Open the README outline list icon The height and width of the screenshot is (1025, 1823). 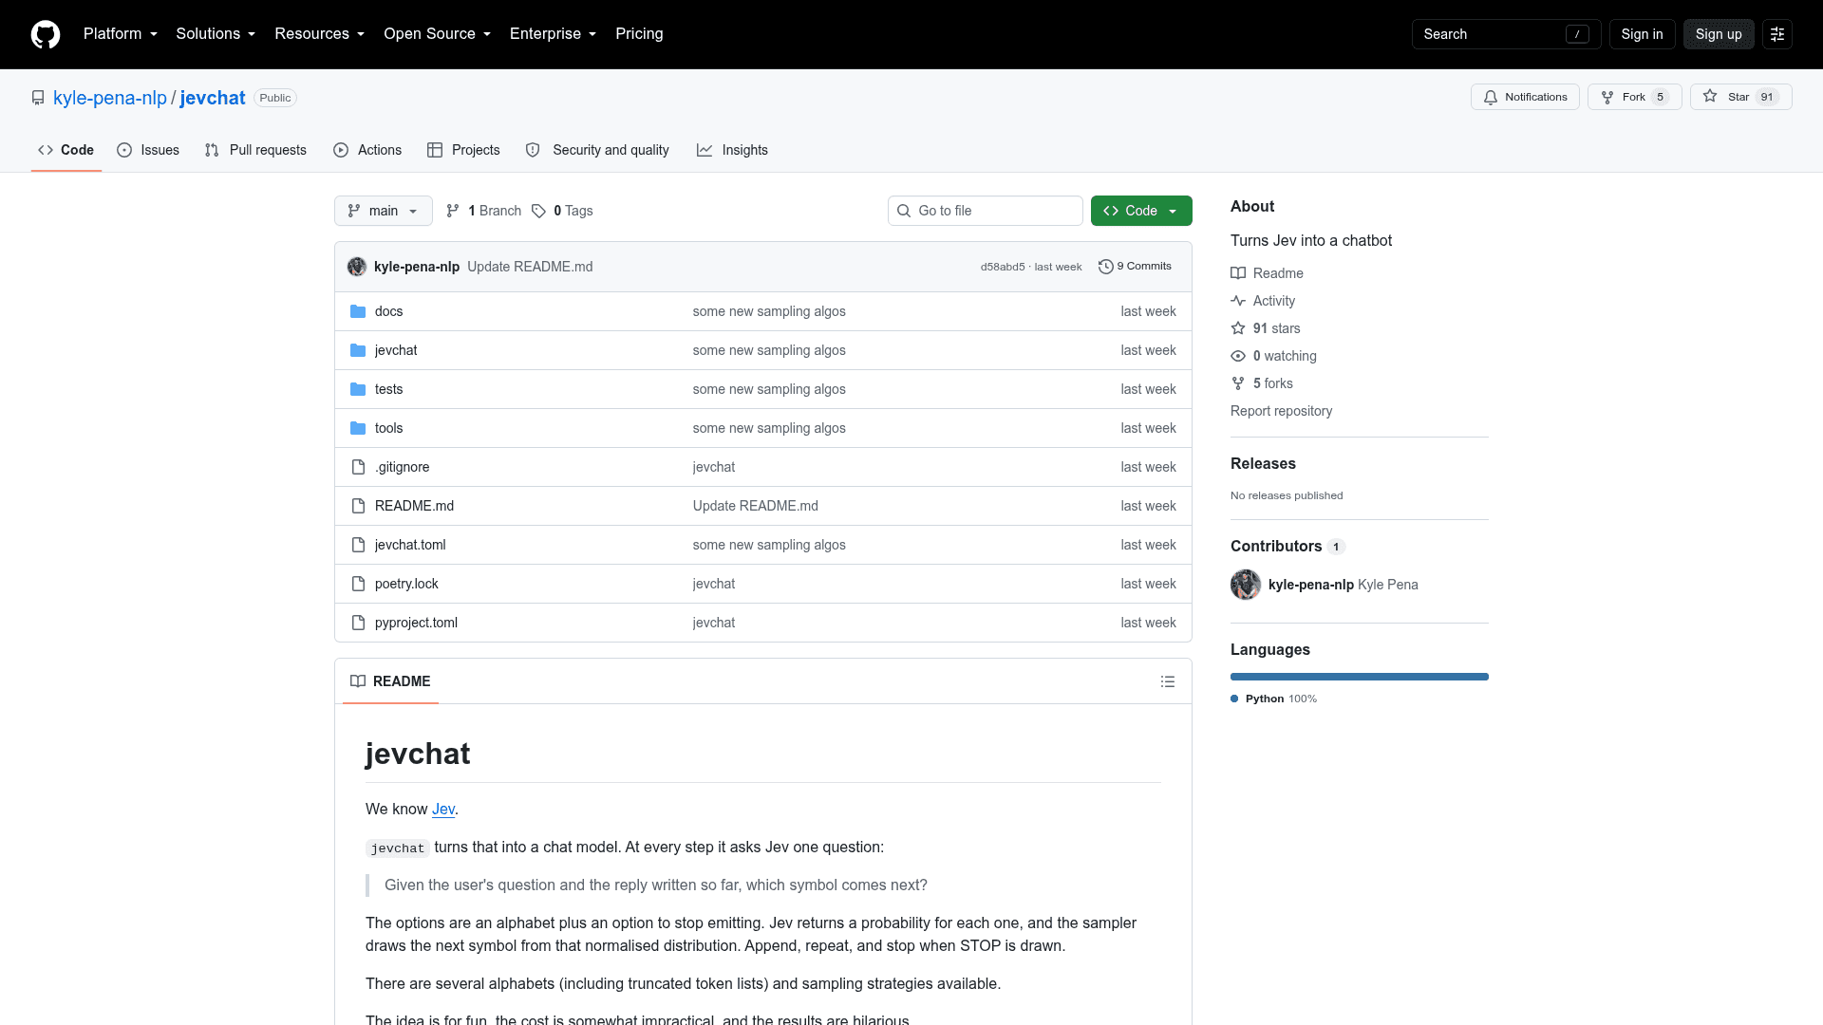pos(1168,681)
